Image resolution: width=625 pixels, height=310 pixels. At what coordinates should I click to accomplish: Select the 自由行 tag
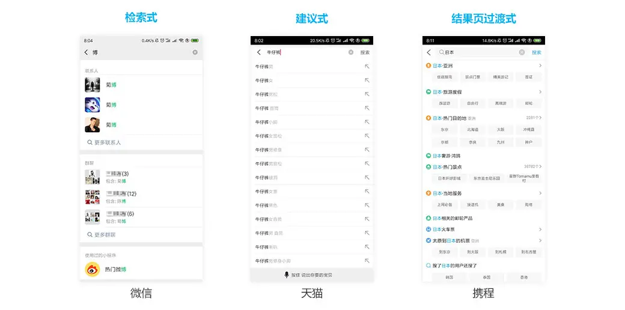click(473, 103)
